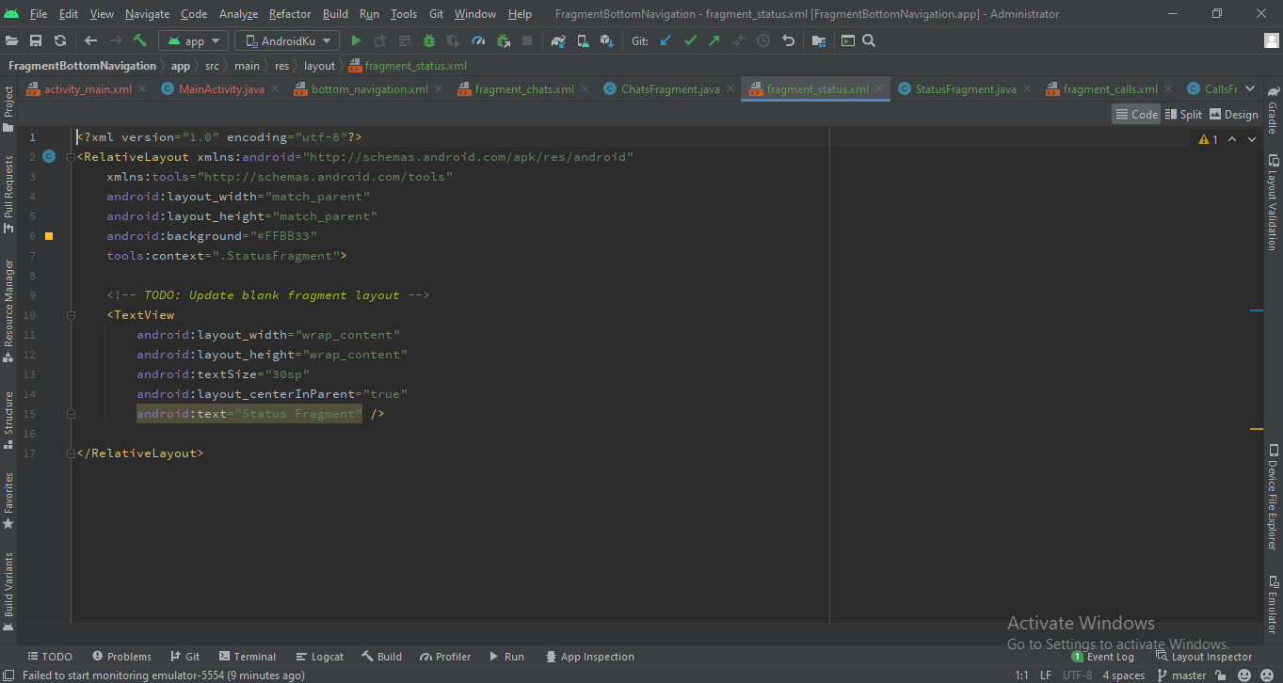Close the fragment_status.xml tab

pos(879,88)
